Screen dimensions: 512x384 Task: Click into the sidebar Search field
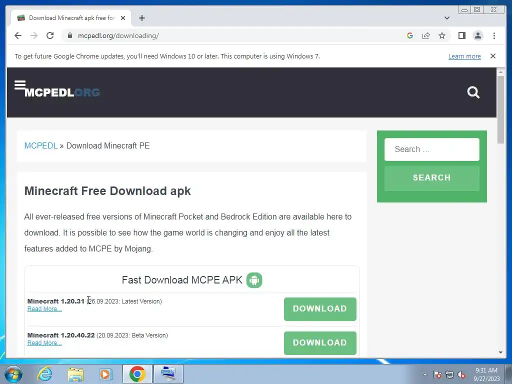pos(431,149)
